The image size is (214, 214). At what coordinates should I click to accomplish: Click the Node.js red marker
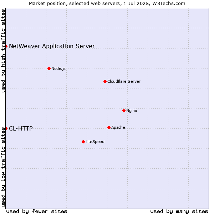coord(49,68)
